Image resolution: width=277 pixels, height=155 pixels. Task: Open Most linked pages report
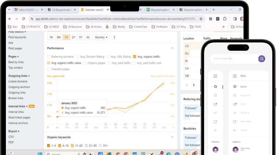coord(19,117)
